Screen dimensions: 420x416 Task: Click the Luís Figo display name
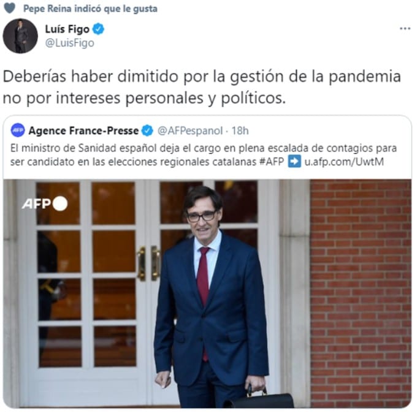coord(67,29)
